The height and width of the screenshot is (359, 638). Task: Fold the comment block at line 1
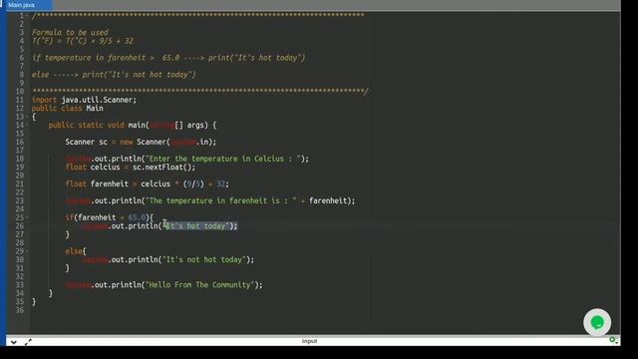(x=27, y=16)
